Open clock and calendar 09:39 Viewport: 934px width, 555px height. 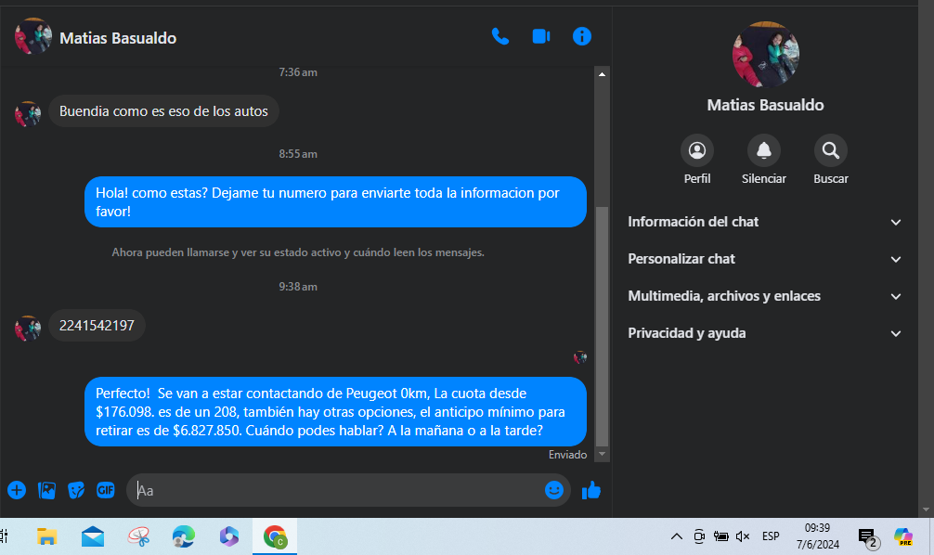click(817, 536)
